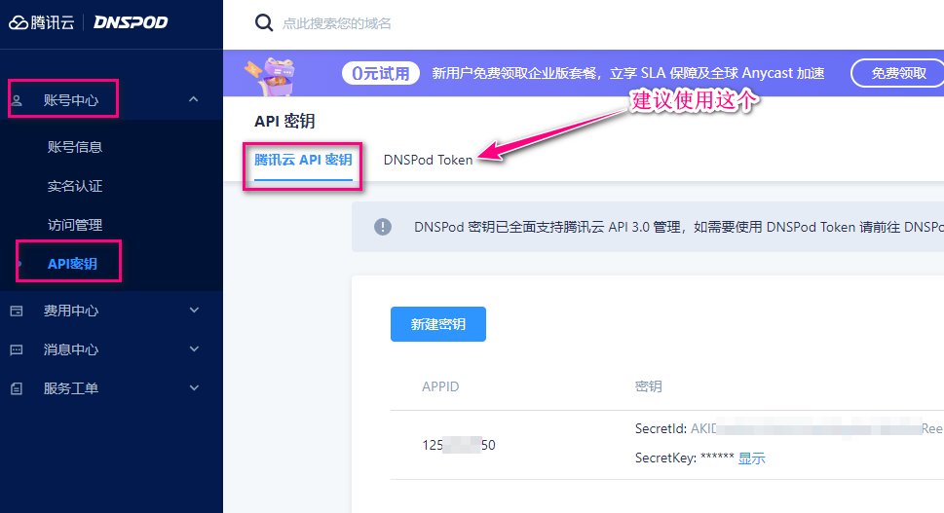Click the 服务工单 ticket icon
Viewport: 944px width, 513px height.
coord(17,388)
